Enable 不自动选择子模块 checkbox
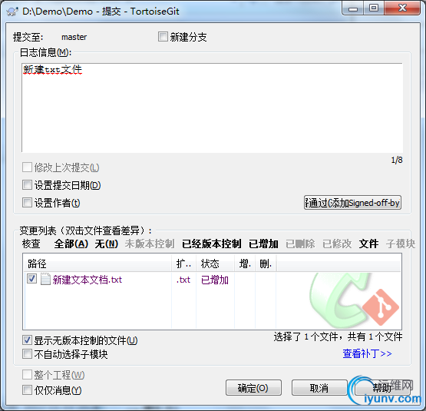The image size is (426, 411). [27, 354]
